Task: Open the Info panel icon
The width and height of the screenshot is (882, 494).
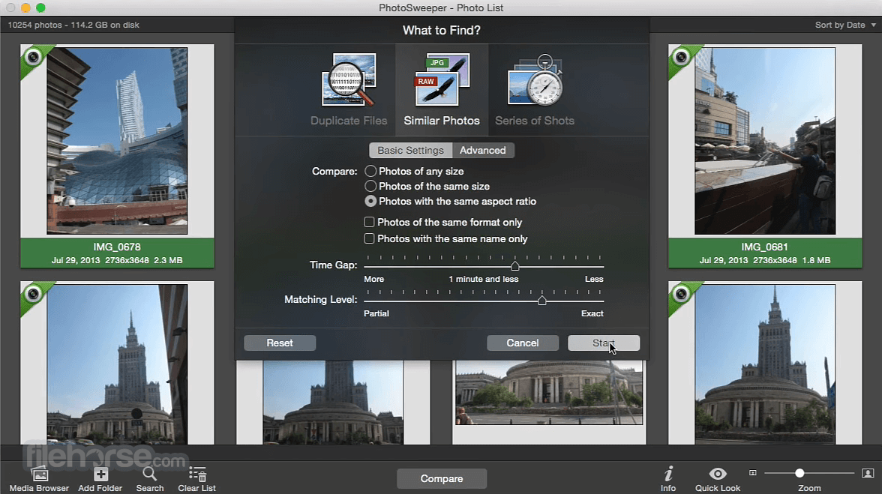Action: click(668, 474)
